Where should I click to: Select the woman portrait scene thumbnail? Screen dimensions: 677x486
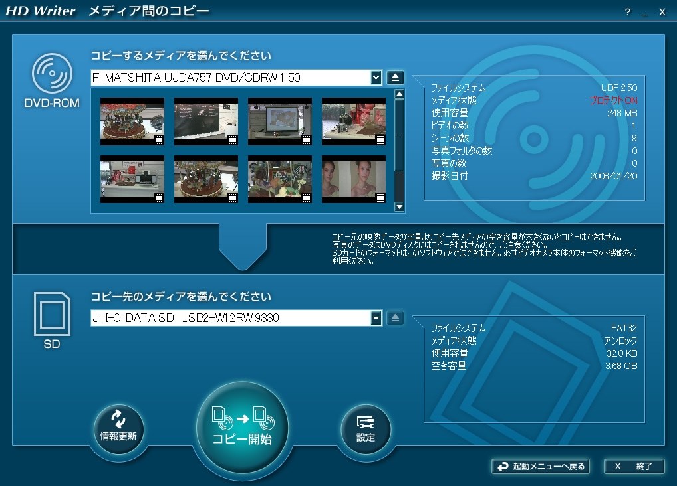click(x=354, y=179)
